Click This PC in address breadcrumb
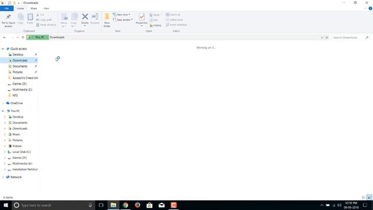The height and width of the screenshot is (210, 373). point(40,37)
